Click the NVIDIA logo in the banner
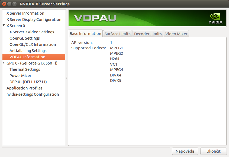The width and height of the screenshot is (229, 157). click(216, 18)
